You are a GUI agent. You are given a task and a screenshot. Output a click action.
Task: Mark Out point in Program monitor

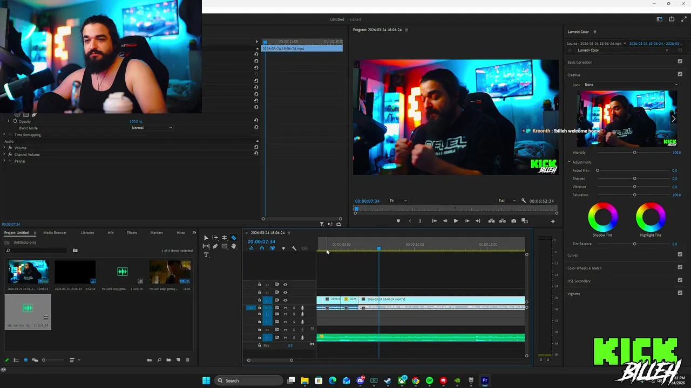(x=420, y=221)
